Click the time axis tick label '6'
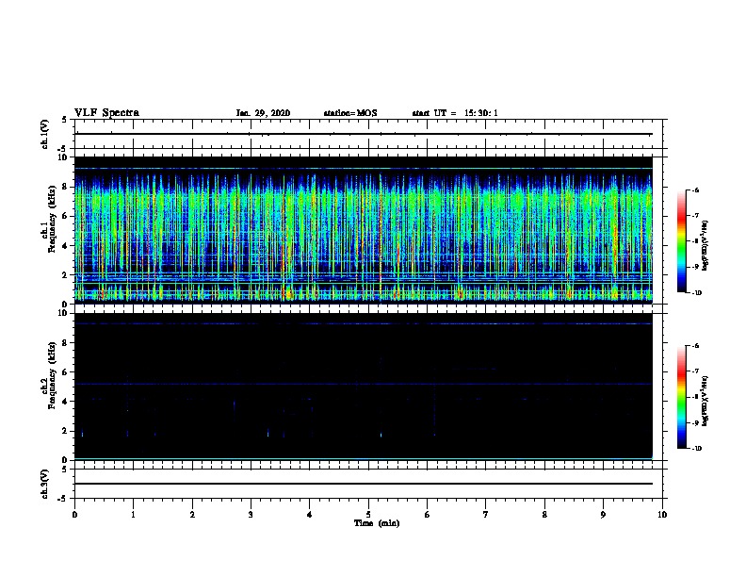 (x=428, y=515)
